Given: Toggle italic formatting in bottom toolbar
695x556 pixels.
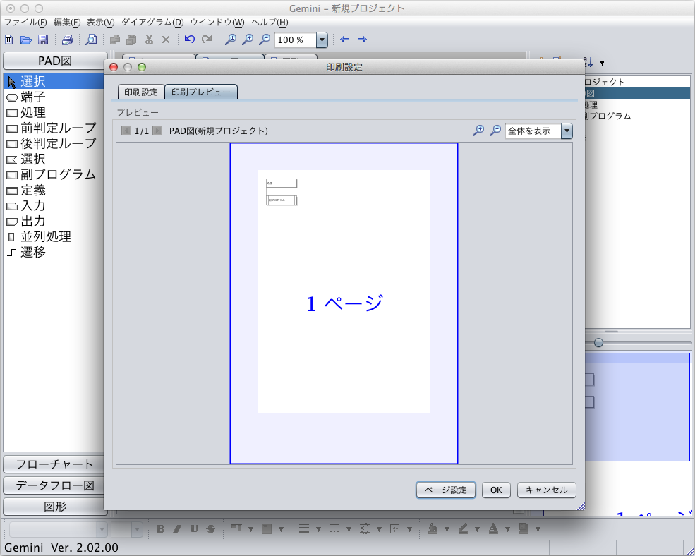Looking at the screenshot, I should [177, 528].
